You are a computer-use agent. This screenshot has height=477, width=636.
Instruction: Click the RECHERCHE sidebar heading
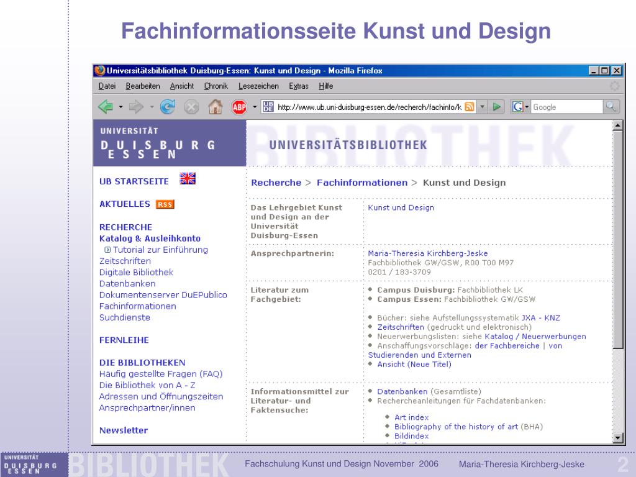tap(125, 227)
